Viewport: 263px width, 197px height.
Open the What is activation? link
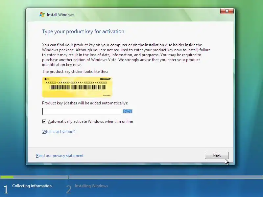coord(59,132)
